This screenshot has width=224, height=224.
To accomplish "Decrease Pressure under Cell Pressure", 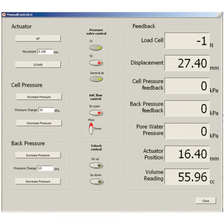I will tap(39, 123).
